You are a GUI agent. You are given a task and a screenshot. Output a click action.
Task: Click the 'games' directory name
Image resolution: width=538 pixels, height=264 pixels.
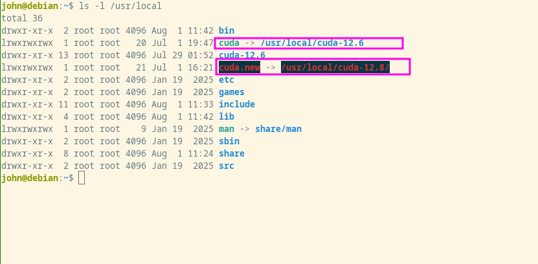[x=232, y=93]
